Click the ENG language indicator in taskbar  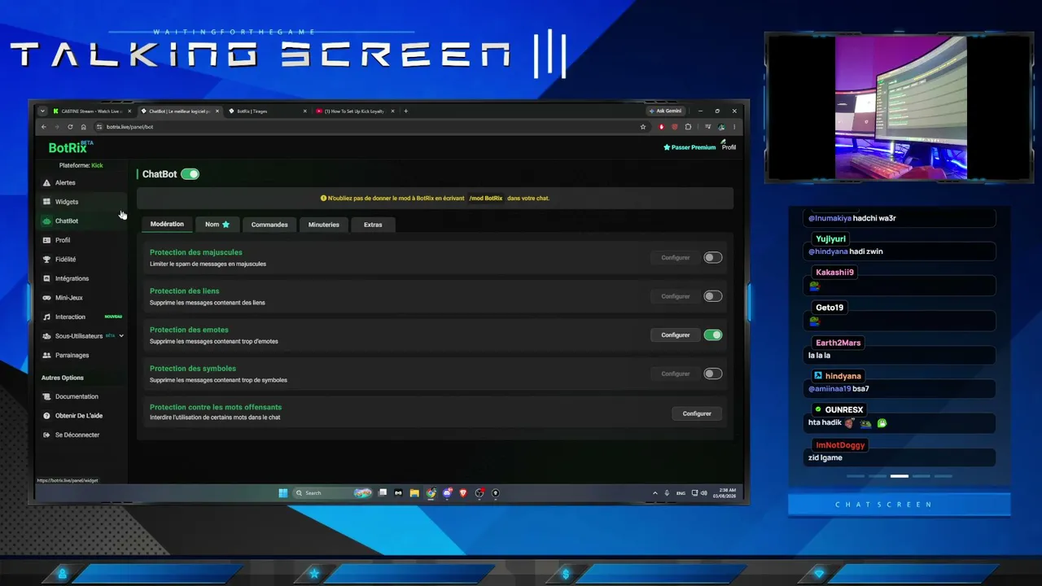pyautogui.click(x=681, y=493)
